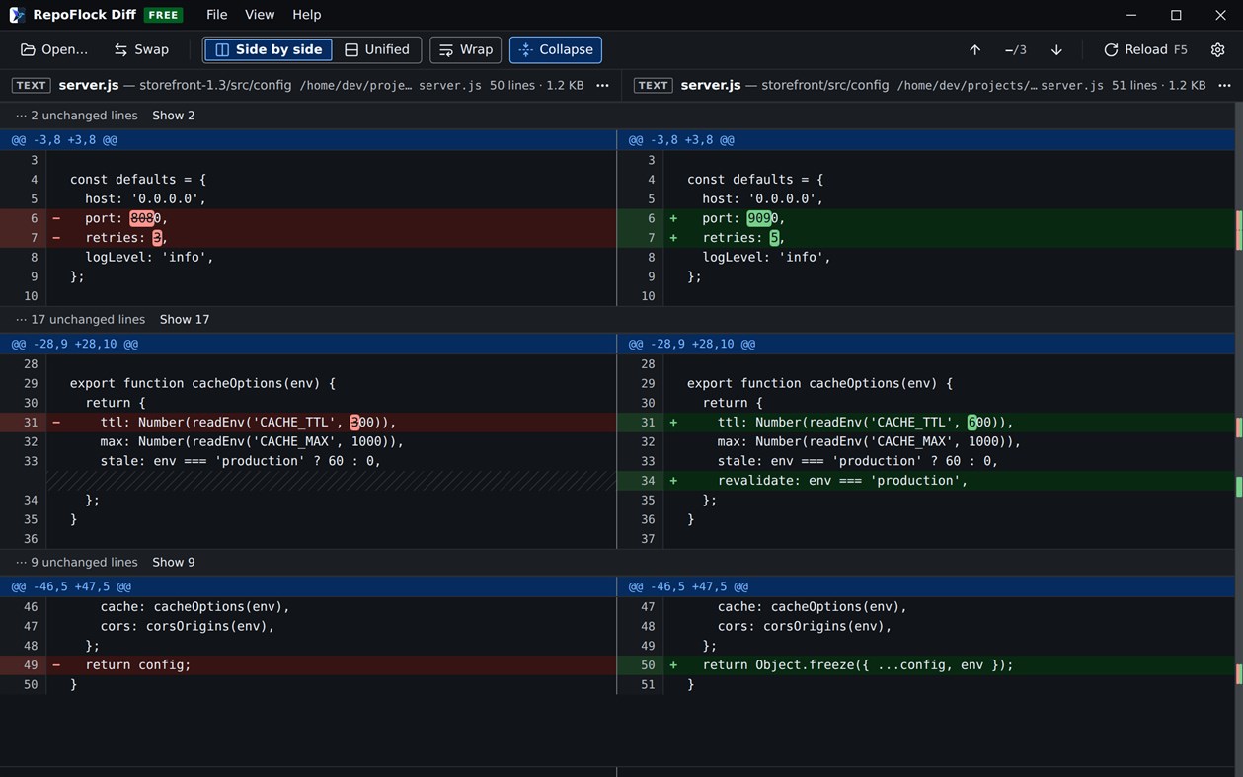The image size is (1243, 777).
Task: Click the TEXT badge on left file header
Action: click(32, 86)
